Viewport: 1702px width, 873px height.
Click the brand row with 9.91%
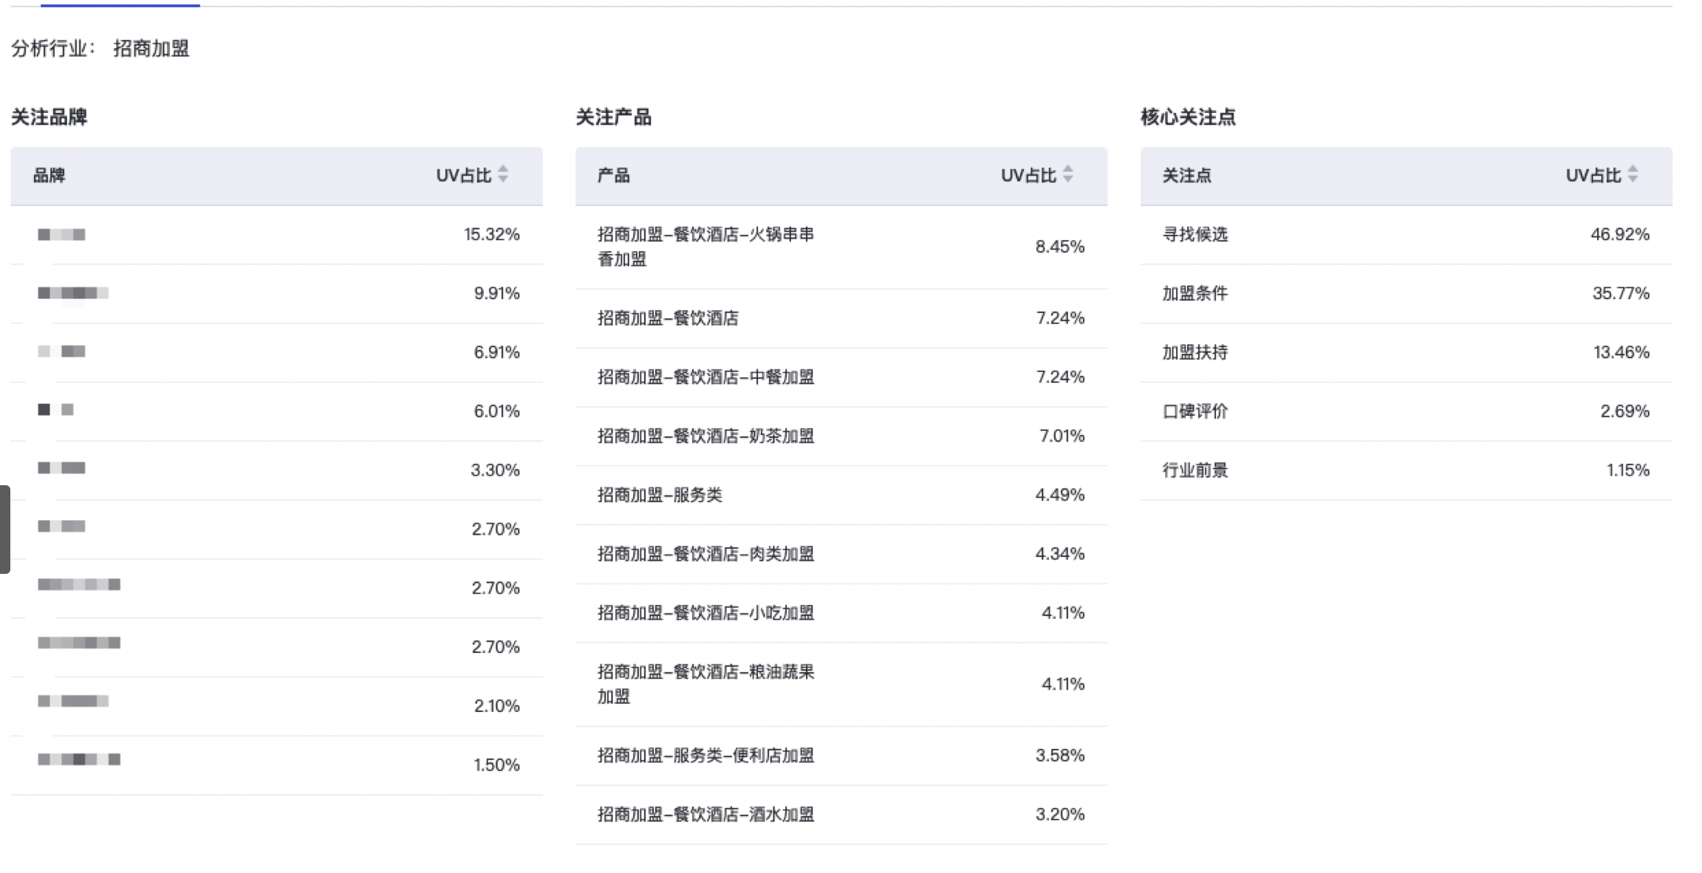click(x=276, y=293)
